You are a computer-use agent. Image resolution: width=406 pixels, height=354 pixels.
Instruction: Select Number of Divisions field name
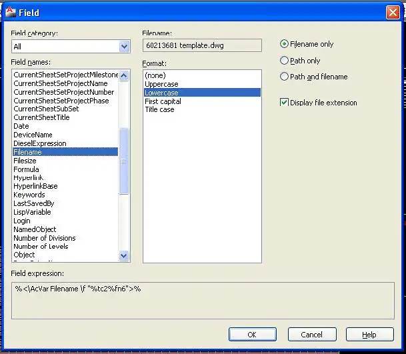click(x=65, y=238)
